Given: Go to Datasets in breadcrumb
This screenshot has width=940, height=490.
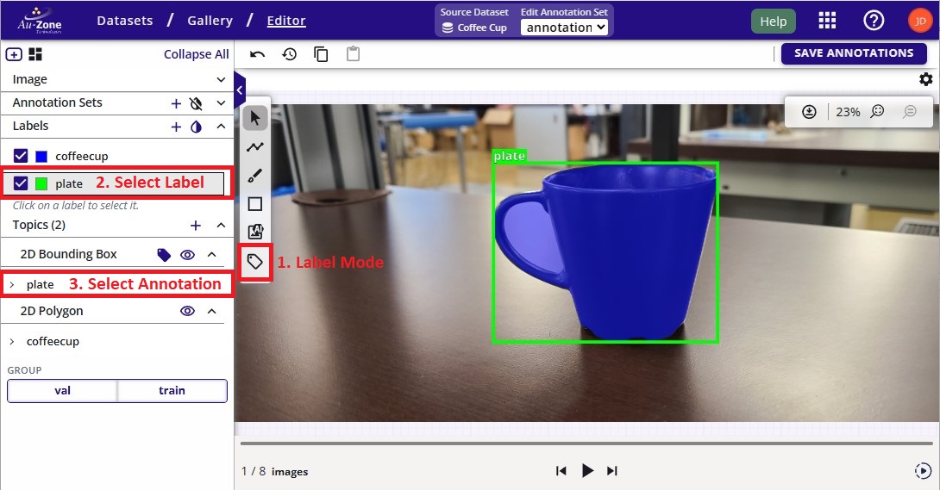Looking at the screenshot, I should [x=125, y=21].
